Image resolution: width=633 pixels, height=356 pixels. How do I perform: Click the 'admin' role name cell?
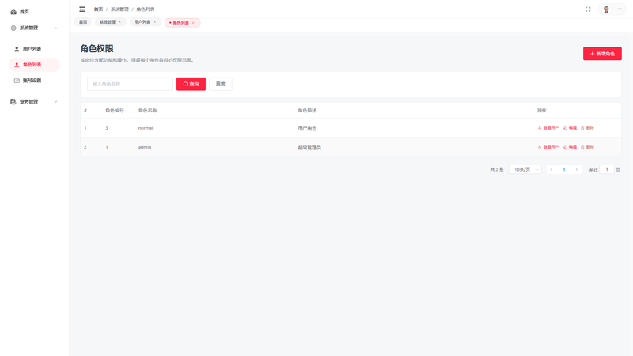pyautogui.click(x=145, y=147)
